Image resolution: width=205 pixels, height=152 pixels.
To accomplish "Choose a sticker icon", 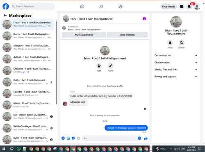I will tap(73, 138).
